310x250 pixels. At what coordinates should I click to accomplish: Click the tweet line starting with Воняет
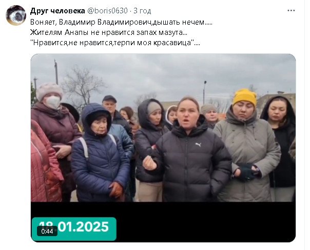tap(121, 22)
